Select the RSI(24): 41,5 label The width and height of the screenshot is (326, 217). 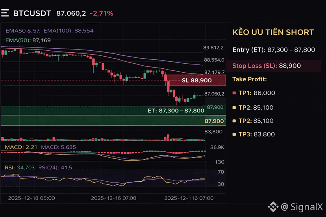click(55, 167)
